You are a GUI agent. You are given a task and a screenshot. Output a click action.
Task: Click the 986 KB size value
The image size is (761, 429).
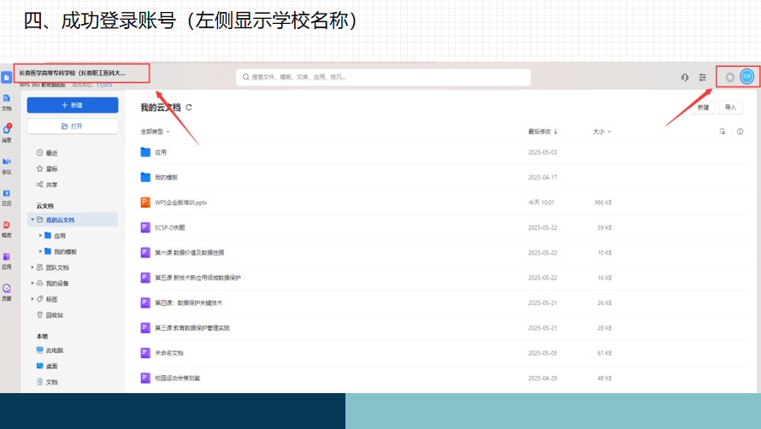point(603,203)
